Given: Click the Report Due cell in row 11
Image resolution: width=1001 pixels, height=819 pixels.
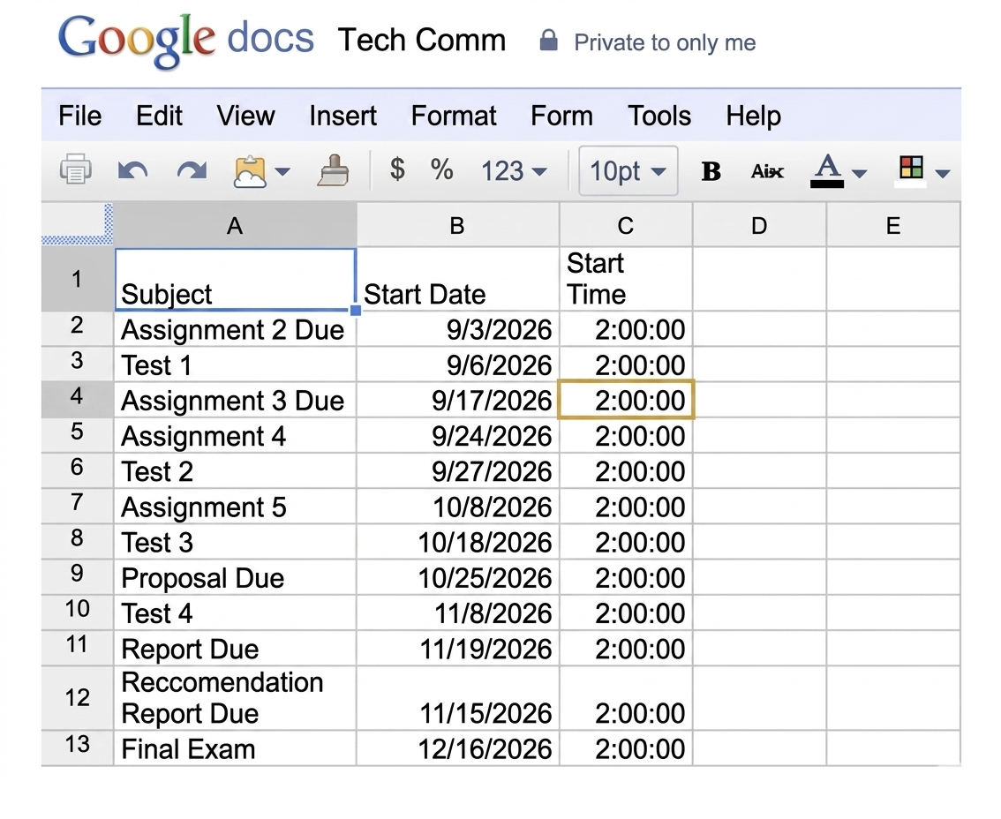Looking at the screenshot, I should coord(235,649).
